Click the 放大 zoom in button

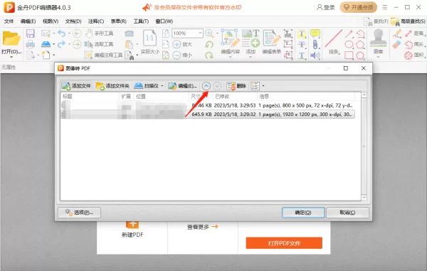pyautogui.click(x=182, y=44)
